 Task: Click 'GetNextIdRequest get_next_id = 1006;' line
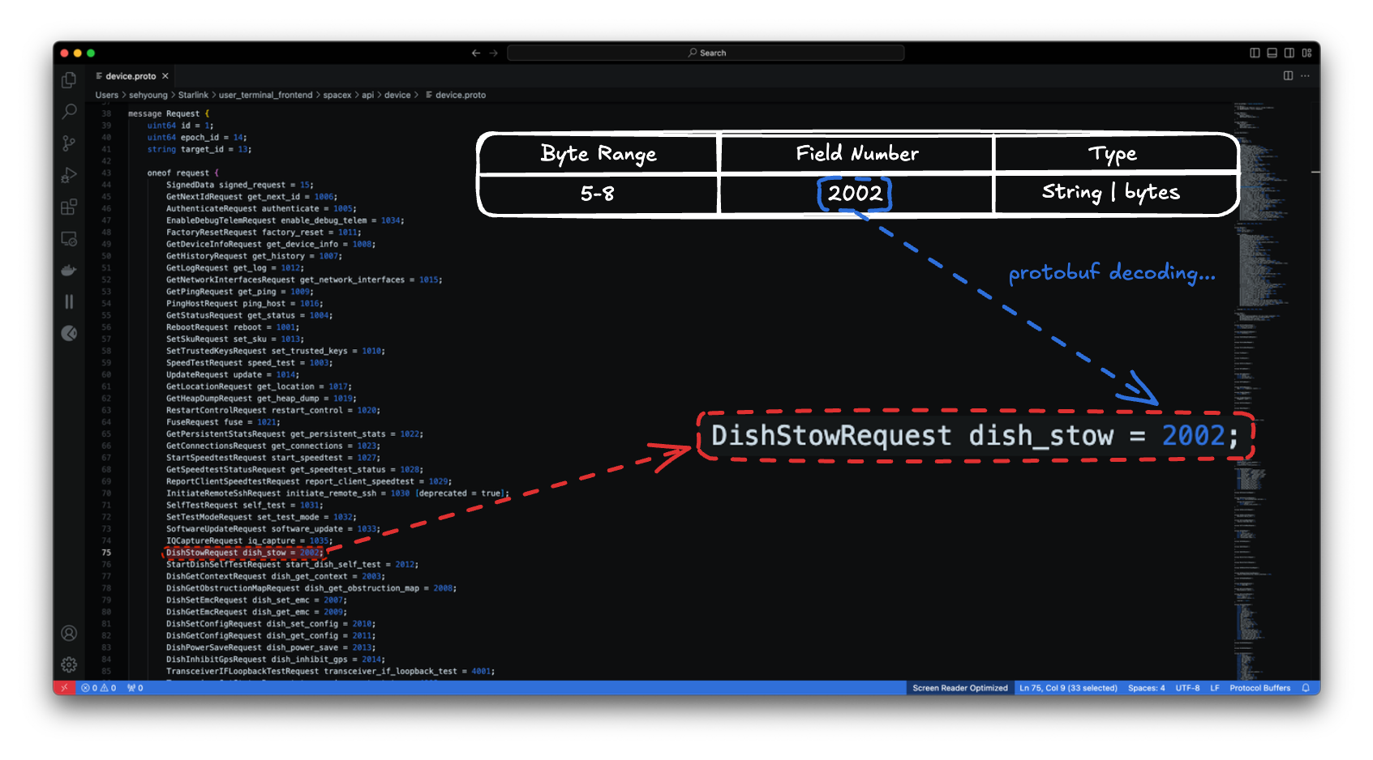252,196
